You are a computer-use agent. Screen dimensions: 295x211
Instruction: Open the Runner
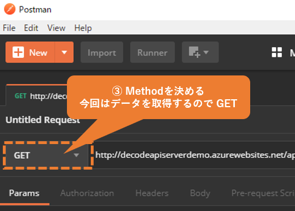[x=153, y=52]
